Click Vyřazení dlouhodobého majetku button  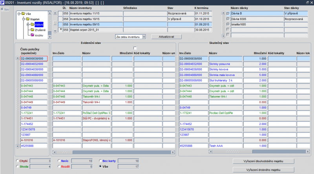263,161
